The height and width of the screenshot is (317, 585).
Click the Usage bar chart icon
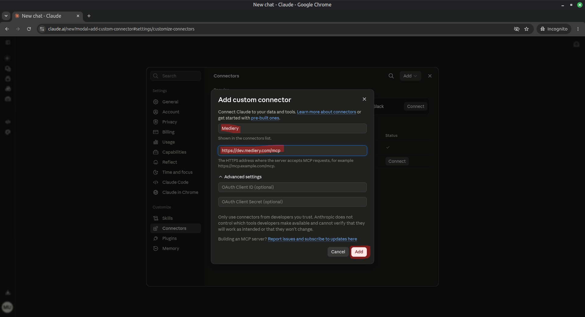click(x=156, y=142)
